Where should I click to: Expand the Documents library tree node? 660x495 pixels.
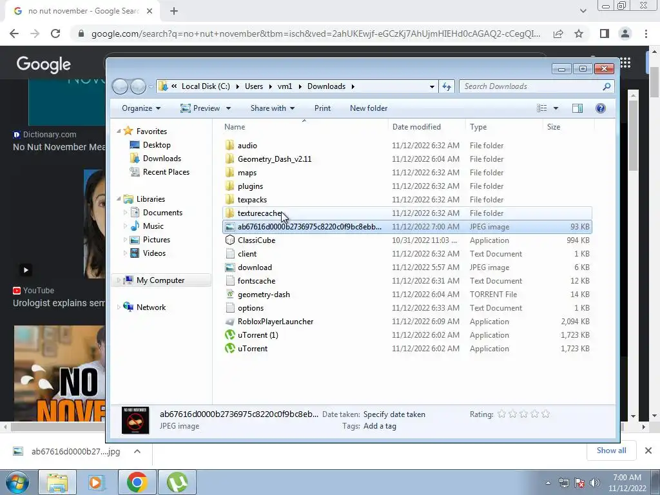tap(125, 213)
